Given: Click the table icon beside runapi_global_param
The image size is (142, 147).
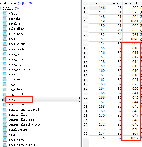Looking at the screenshot, I should [5, 125].
